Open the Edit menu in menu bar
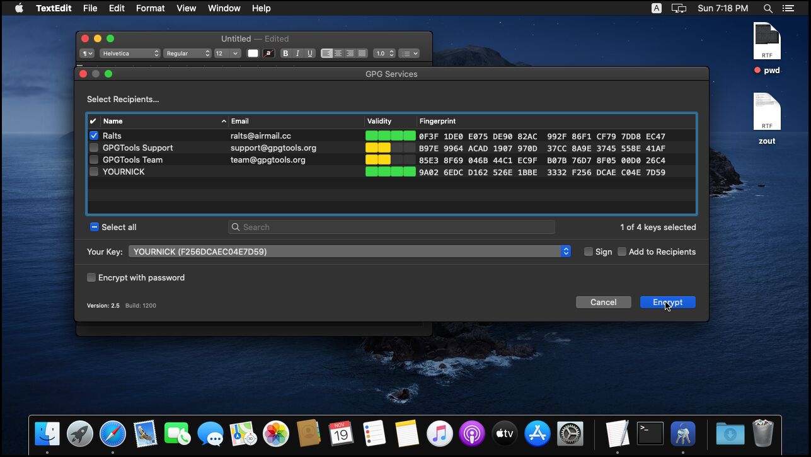This screenshot has width=811, height=457. pos(117,8)
